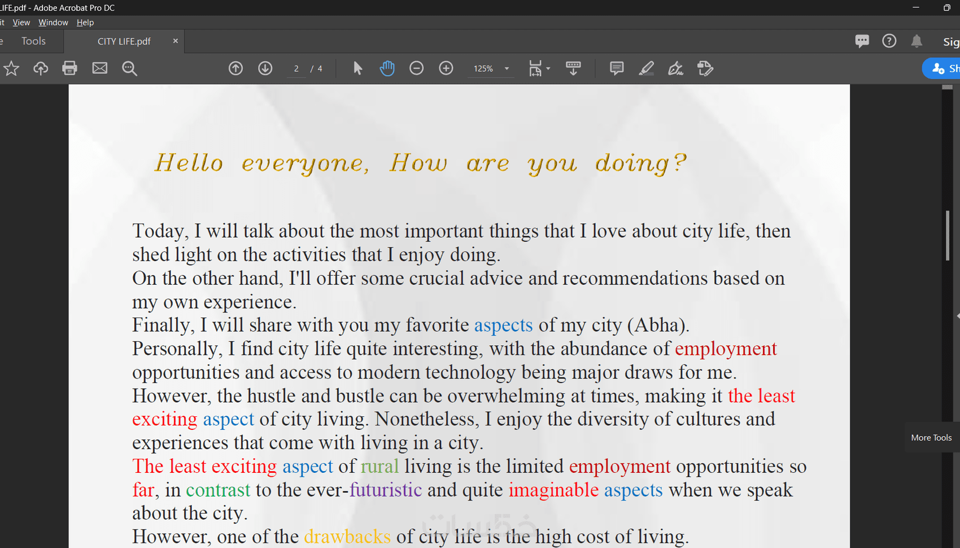960x548 pixels.
Task: Print the CITY LIFE document
Action: tap(69, 68)
